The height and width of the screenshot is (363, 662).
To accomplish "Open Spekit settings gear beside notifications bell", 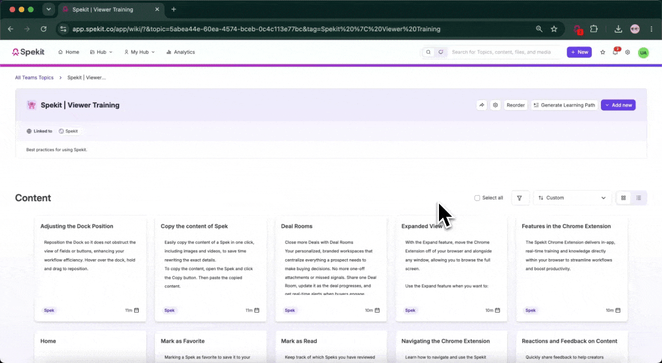I will [x=628, y=52].
